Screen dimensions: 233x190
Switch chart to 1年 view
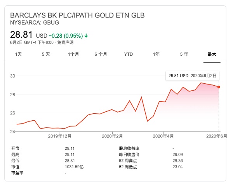click(x=156, y=54)
